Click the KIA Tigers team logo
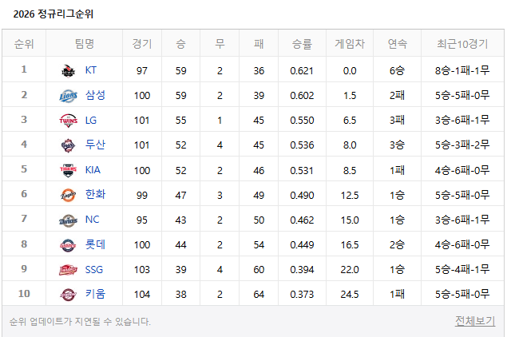This screenshot has height=337, width=511. pyautogui.click(x=68, y=170)
